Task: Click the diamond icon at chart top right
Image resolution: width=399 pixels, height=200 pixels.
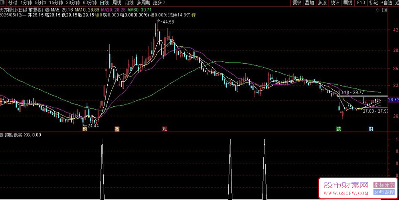Action: point(377,10)
